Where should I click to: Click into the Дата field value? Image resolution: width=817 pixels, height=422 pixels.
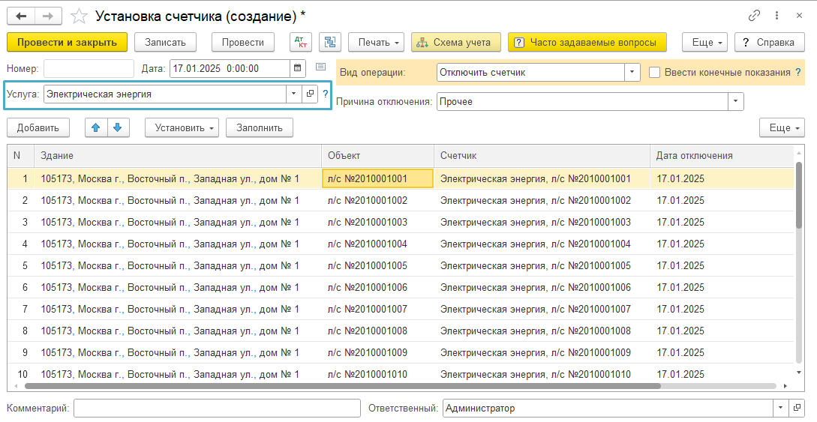pos(230,68)
